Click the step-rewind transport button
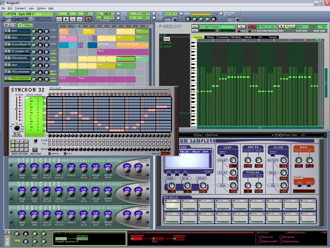 pos(73,19)
